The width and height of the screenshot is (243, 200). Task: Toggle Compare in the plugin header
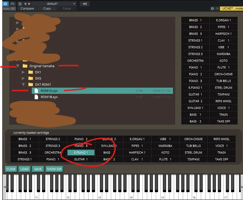click(27, 8)
